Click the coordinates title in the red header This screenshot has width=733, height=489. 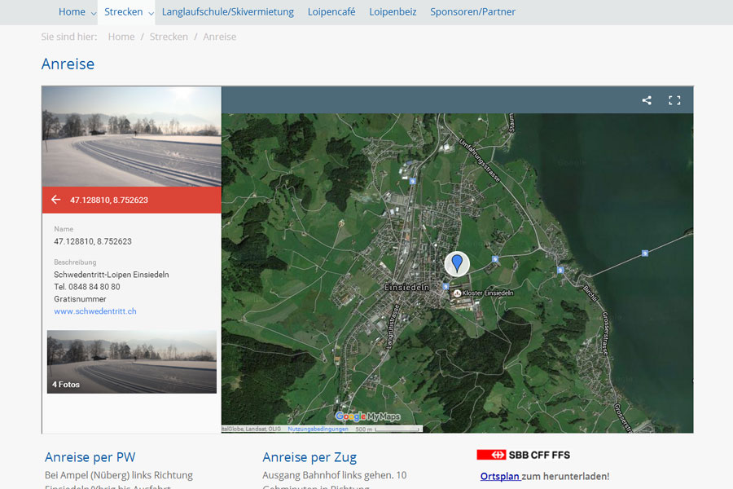click(109, 200)
